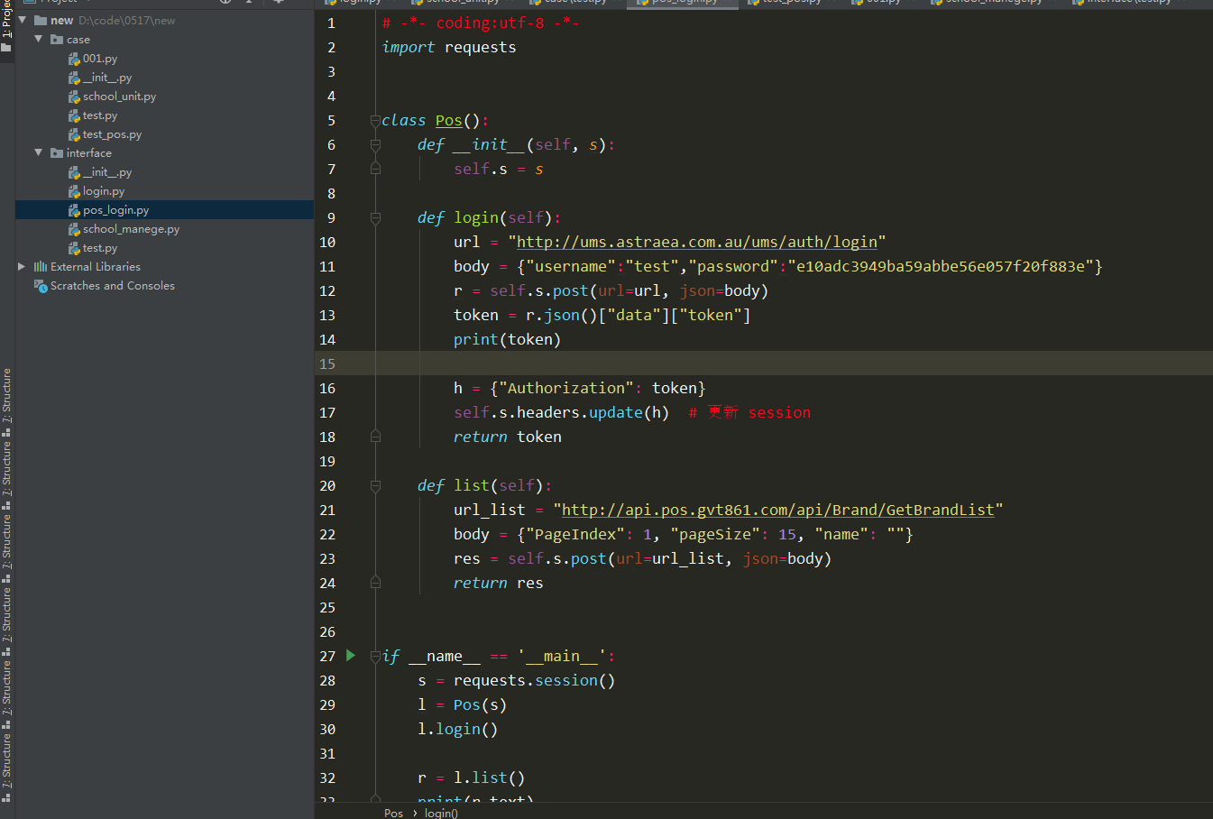The width and height of the screenshot is (1213, 819).
Task: Click the Python icon next to login.py
Action: tap(75, 191)
